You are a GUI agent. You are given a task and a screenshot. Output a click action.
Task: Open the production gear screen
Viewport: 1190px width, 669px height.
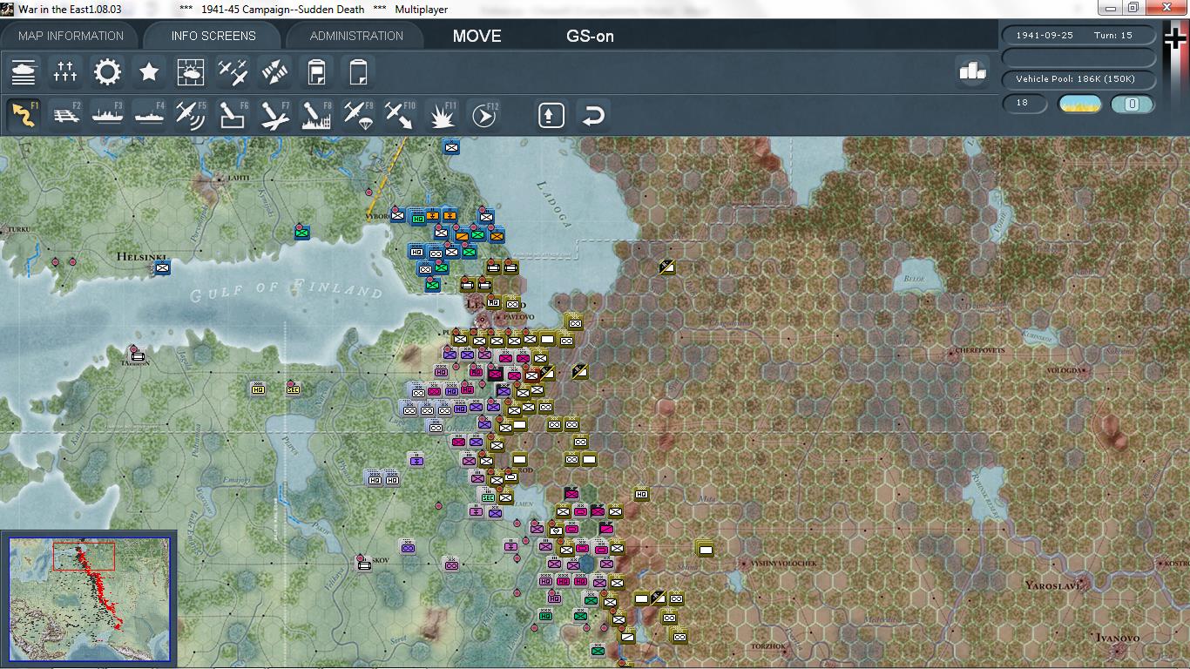[x=107, y=72]
